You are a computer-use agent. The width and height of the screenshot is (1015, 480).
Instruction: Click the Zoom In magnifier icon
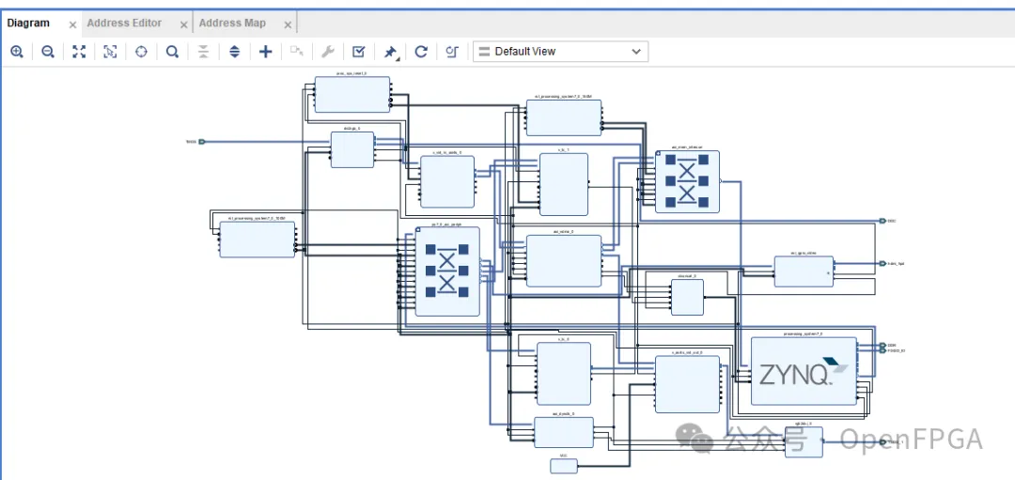point(17,52)
